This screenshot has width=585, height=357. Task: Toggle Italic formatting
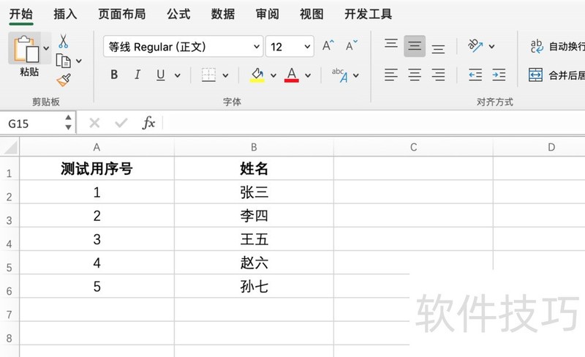tap(137, 75)
